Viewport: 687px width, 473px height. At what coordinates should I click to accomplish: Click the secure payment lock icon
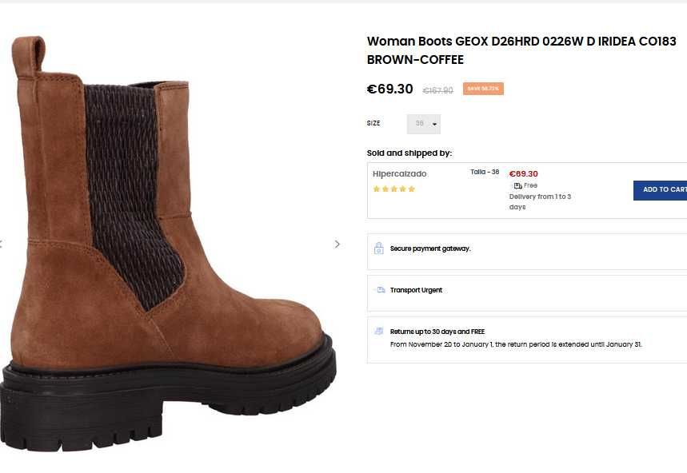pyautogui.click(x=378, y=248)
